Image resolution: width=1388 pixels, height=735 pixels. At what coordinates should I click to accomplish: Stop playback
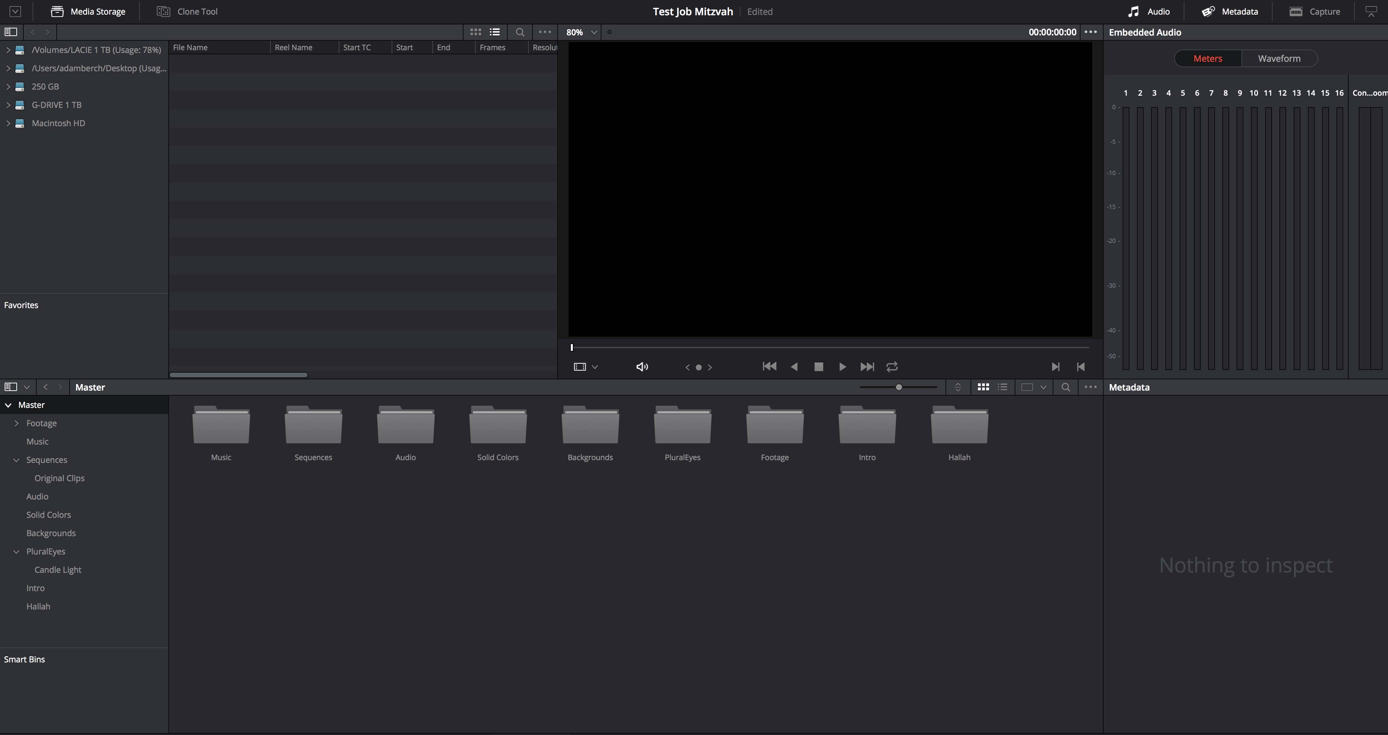tap(819, 367)
